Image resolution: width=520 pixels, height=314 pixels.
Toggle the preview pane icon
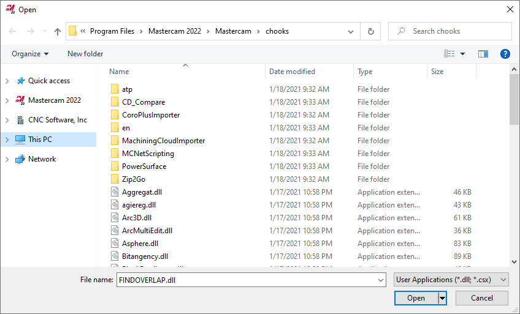coord(483,54)
